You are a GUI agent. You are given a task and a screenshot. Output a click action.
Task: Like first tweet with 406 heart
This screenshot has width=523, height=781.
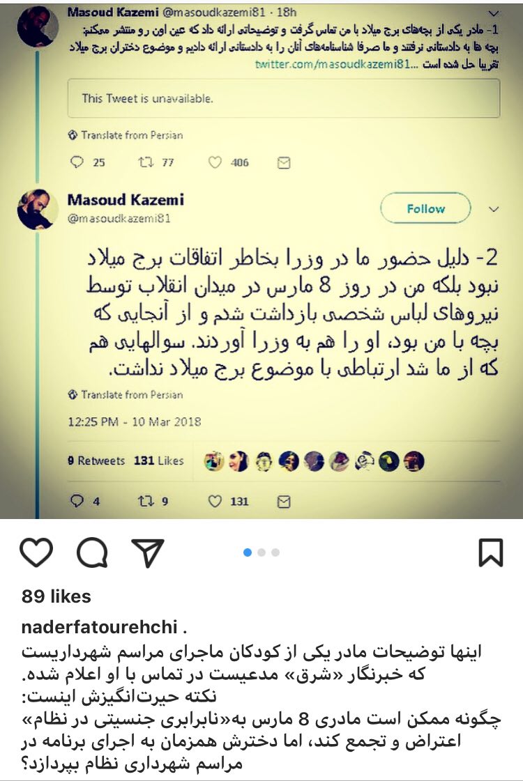click(x=215, y=162)
